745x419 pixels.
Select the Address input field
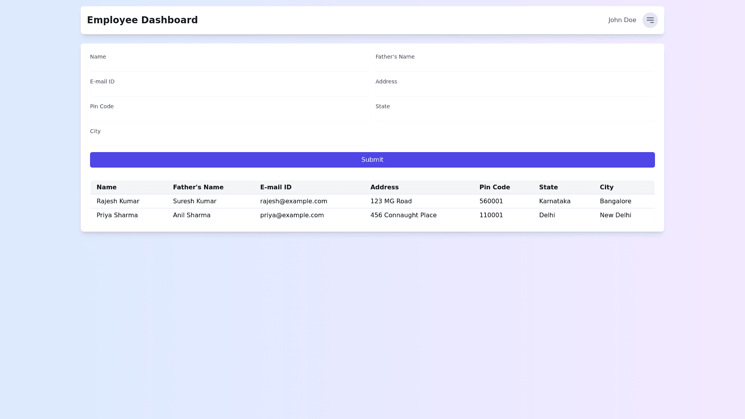515,92
